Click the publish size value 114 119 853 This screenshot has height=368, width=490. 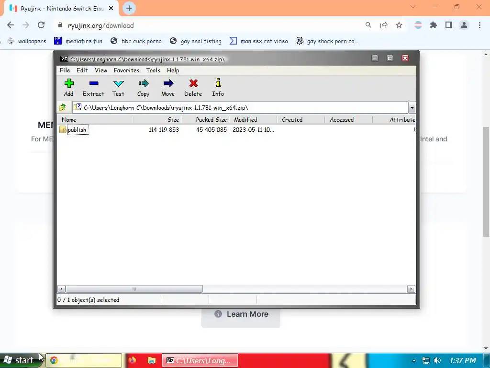164,129
